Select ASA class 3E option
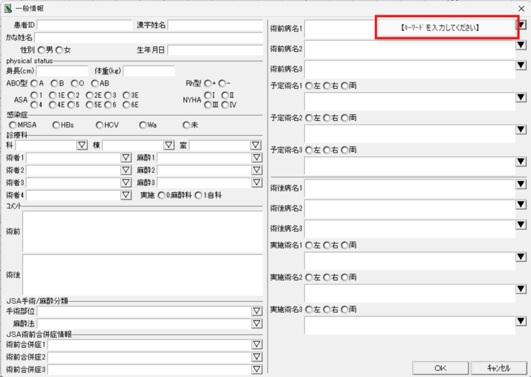Image resolution: width=531 pixels, height=377 pixels. point(126,95)
